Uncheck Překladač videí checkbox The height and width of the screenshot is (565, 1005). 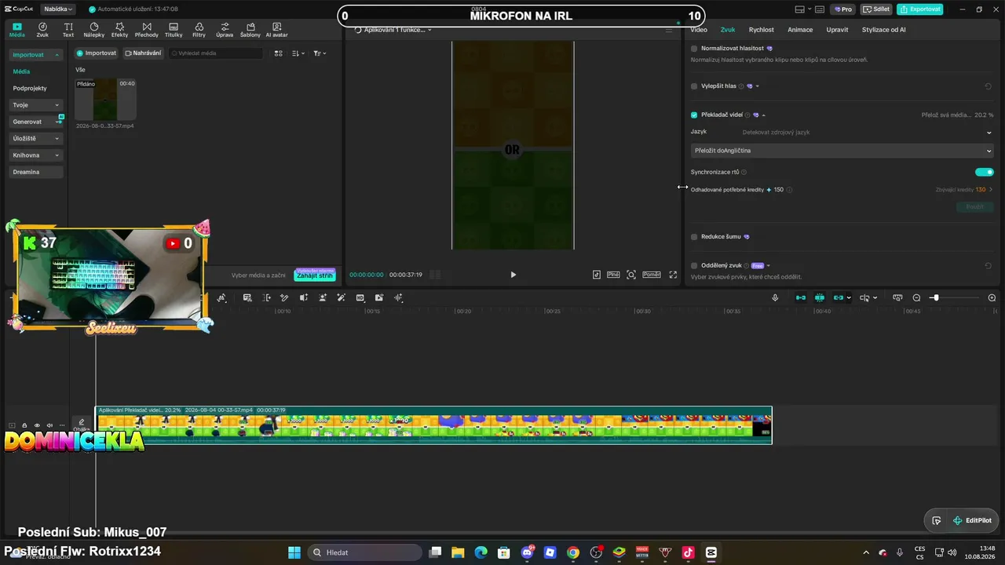pos(694,115)
